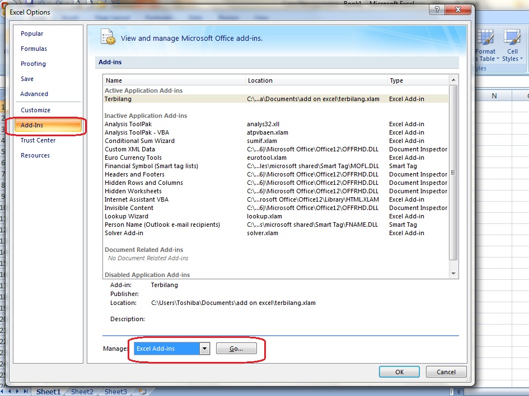Select Solver Add-in row
The image size is (529, 396).
[275, 233]
